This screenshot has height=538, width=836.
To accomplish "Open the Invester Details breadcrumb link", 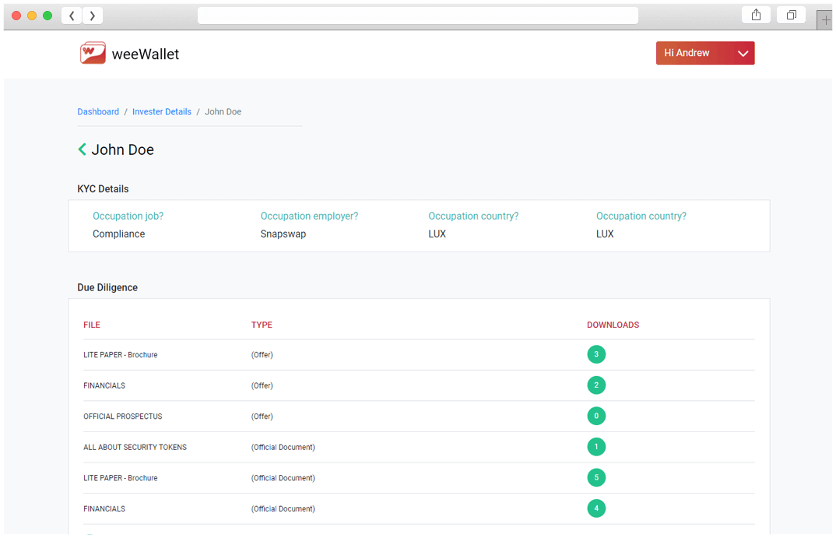I will pos(162,112).
